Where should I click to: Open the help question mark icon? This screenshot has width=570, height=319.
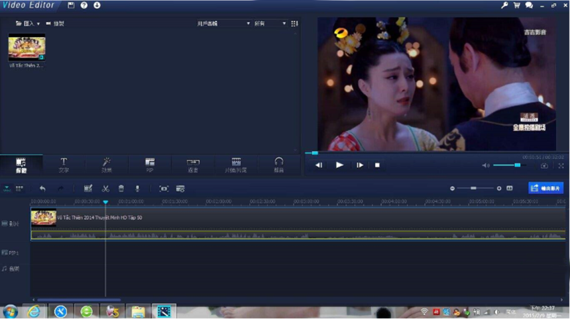click(84, 5)
